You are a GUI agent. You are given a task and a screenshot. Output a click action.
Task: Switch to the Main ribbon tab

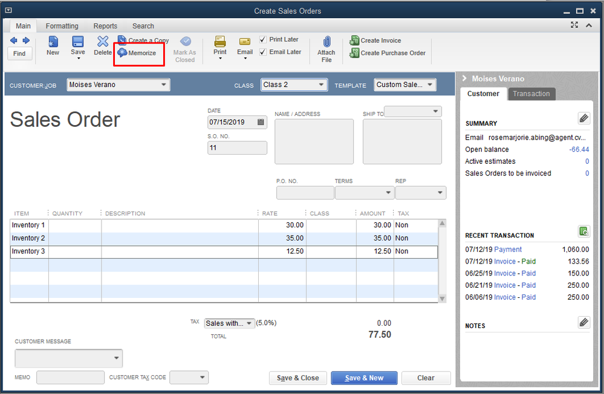(23, 26)
